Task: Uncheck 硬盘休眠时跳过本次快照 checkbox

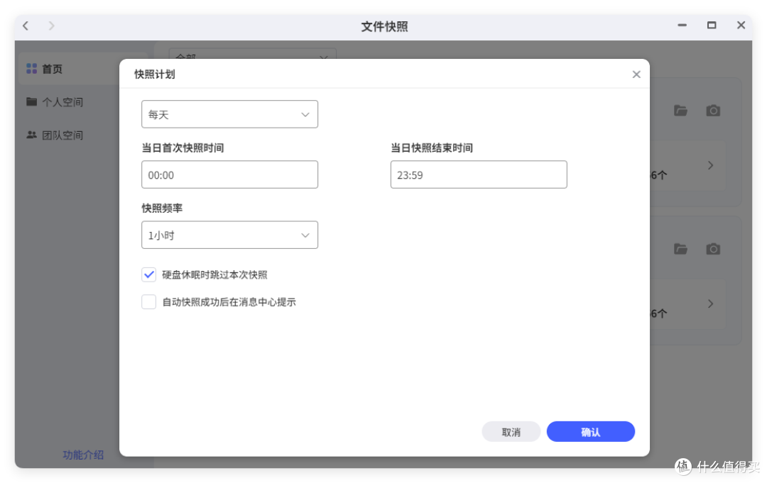Action: (148, 274)
